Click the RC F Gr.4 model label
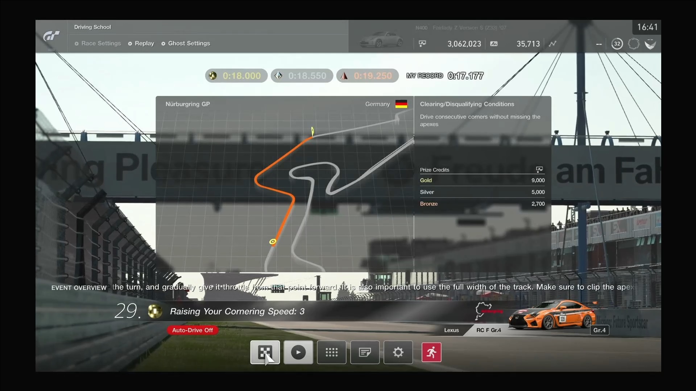696x391 pixels. [489, 330]
